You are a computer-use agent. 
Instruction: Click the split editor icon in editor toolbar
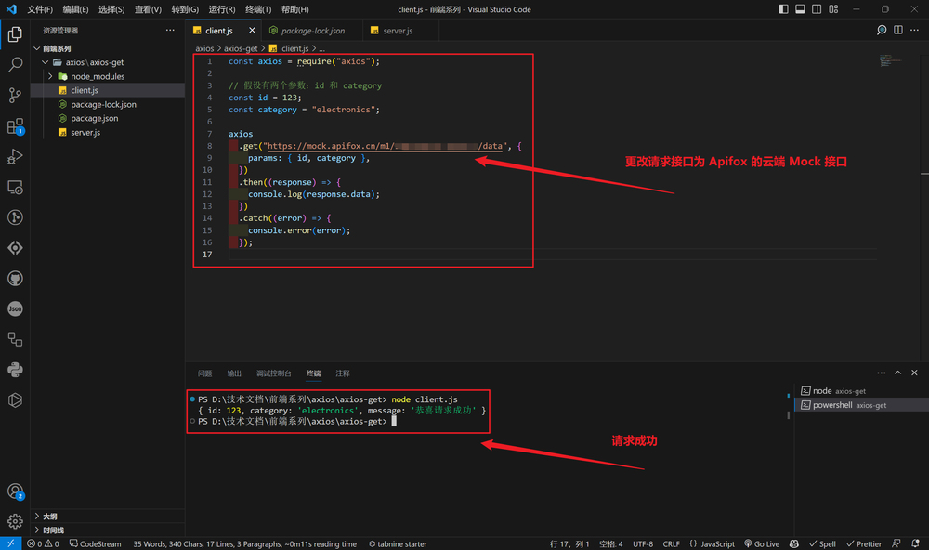(898, 31)
